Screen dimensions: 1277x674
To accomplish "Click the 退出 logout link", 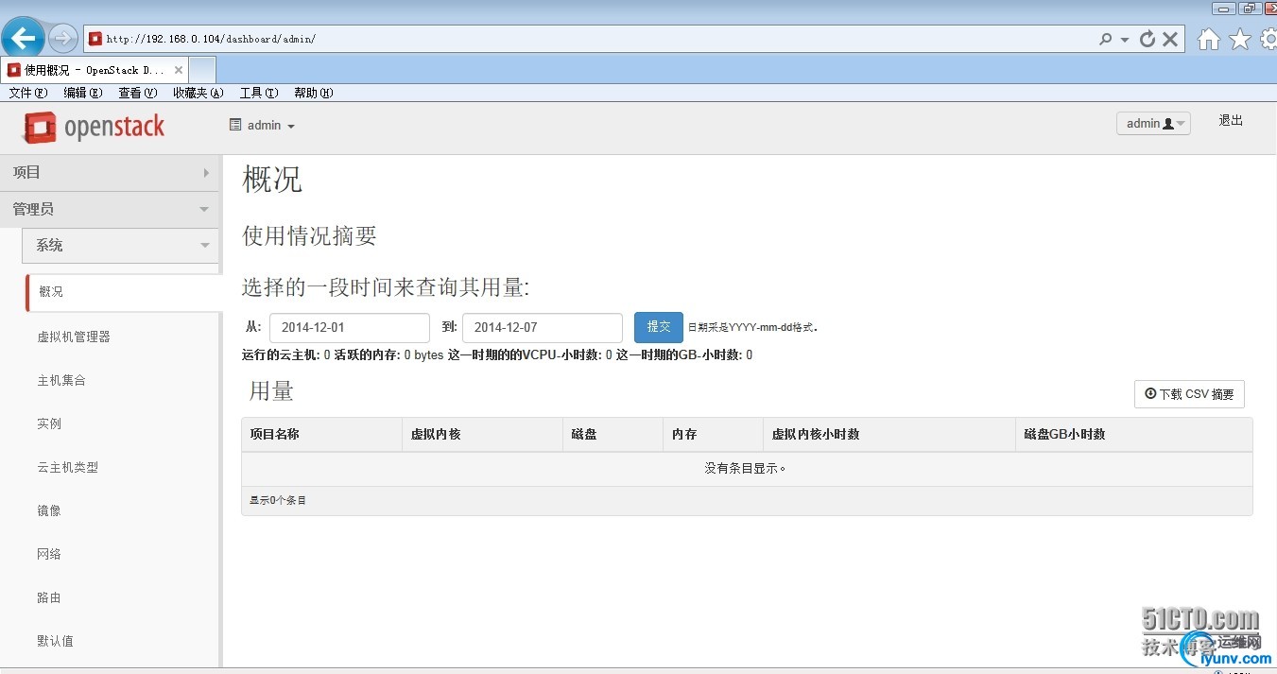I will pos(1231,121).
